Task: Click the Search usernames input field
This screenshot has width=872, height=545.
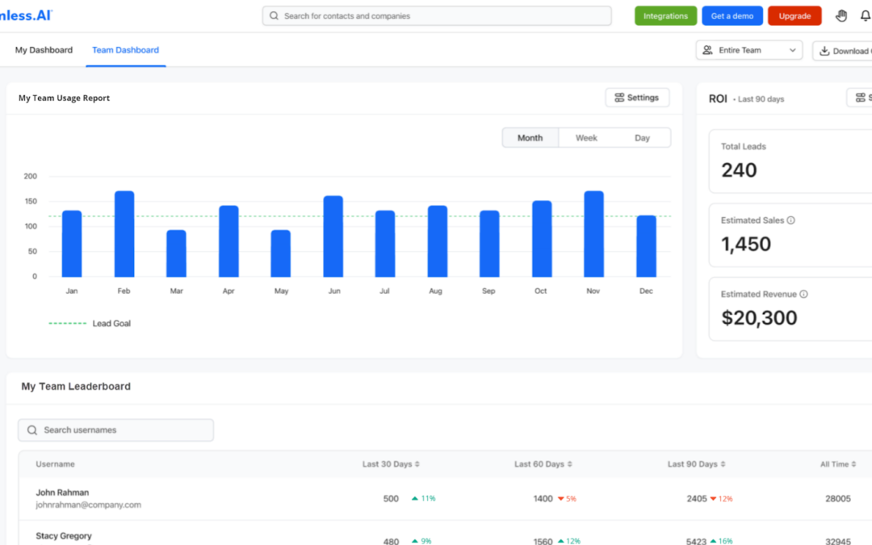Action: click(x=115, y=430)
